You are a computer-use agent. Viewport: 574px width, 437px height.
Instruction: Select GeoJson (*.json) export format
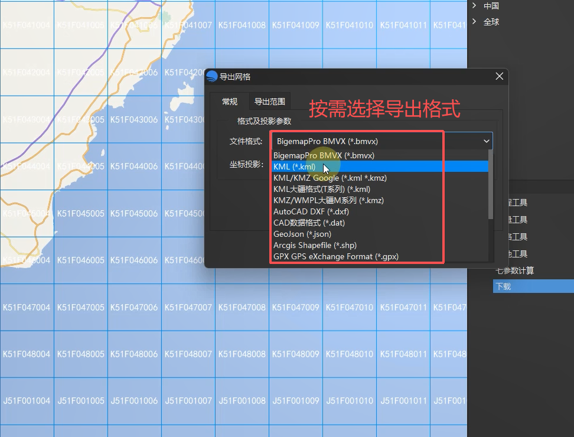tap(380, 234)
